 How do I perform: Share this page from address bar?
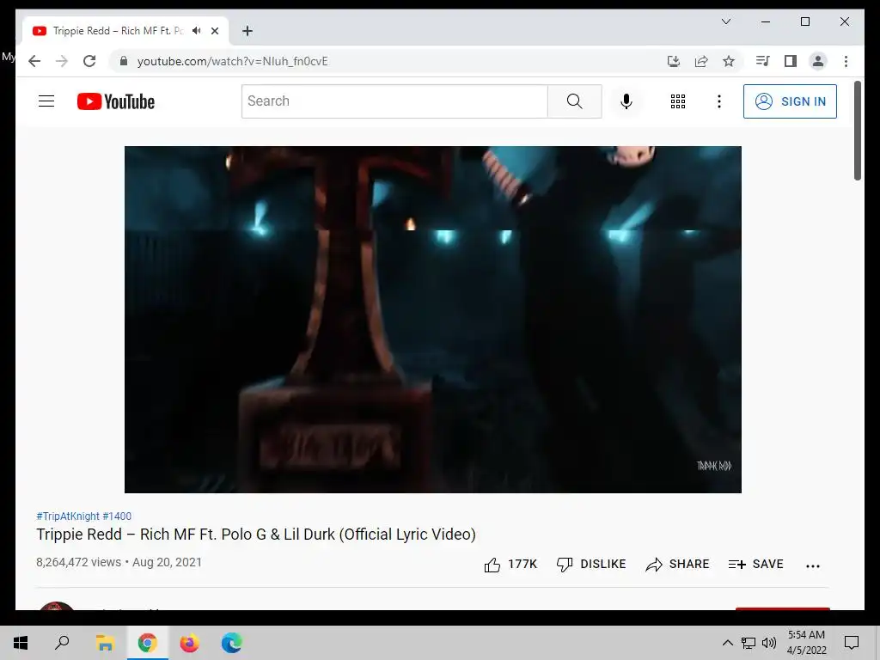pyautogui.click(x=701, y=61)
